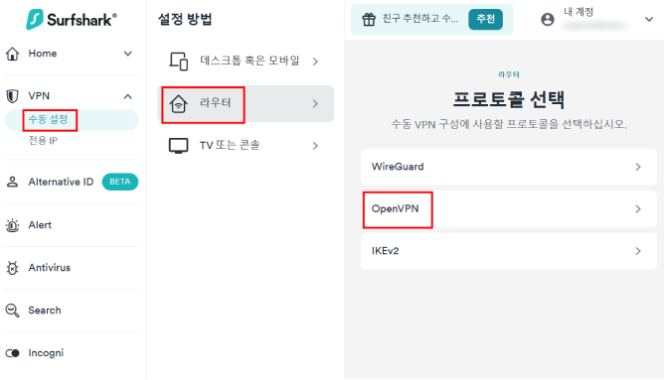Click the Alert siren icon
Viewport: 664px width, 380px height.
pos(12,225)
